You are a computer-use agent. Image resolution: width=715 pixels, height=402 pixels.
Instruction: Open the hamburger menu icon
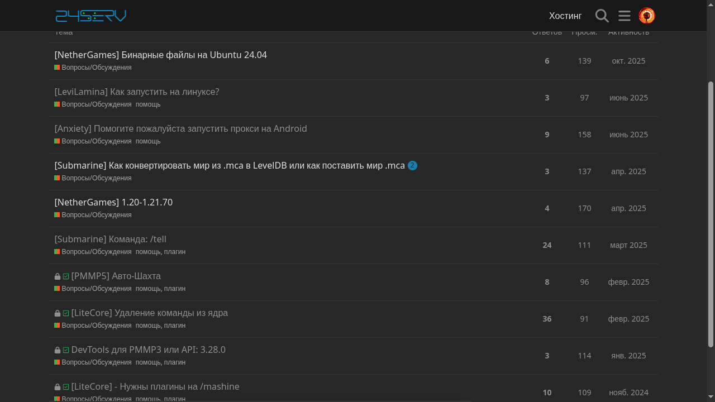pyautogui.click(x=624, y=16)
